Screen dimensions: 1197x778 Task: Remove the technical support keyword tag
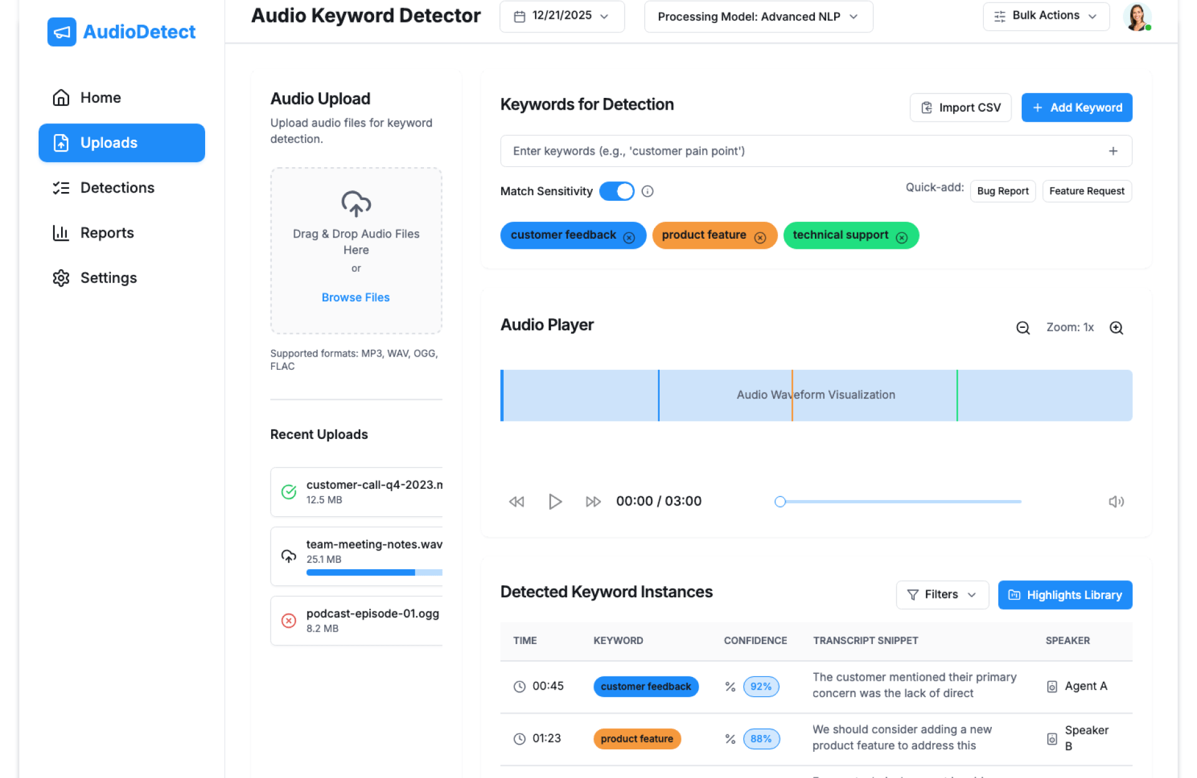click(901, 238)
